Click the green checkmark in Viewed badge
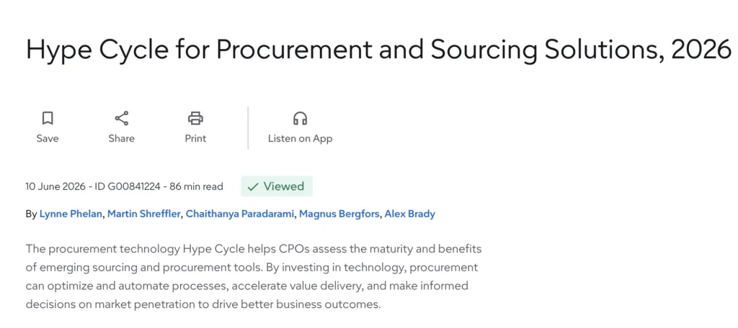Image resolution: width=738 pixels, height=328 pixels. click(253, 186)
